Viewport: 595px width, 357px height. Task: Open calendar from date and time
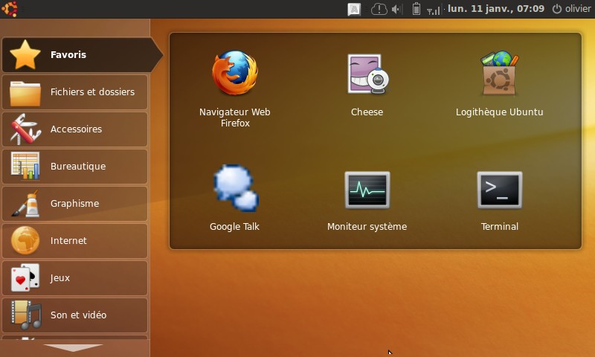pyautogui.click(x=496, y=8)
